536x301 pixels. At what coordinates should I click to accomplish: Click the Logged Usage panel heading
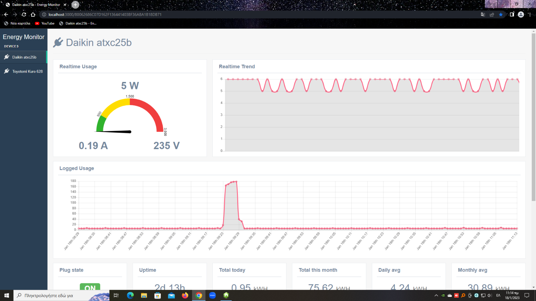[77, 168]
